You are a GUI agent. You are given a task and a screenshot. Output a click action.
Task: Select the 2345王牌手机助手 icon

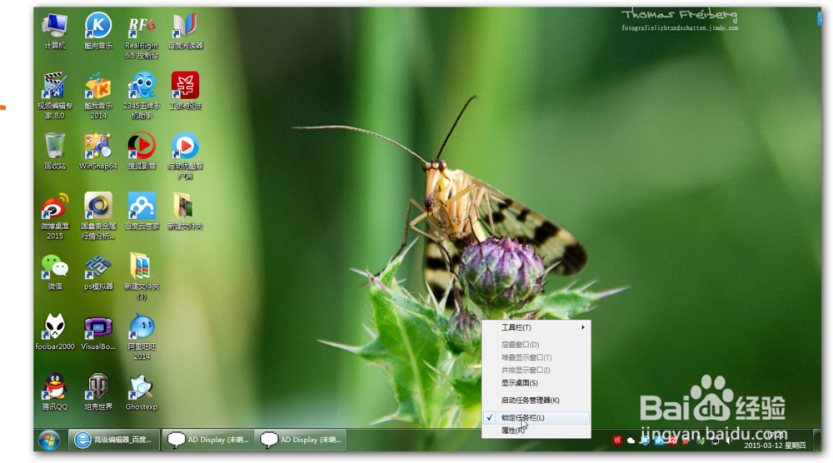click(142, 96)
